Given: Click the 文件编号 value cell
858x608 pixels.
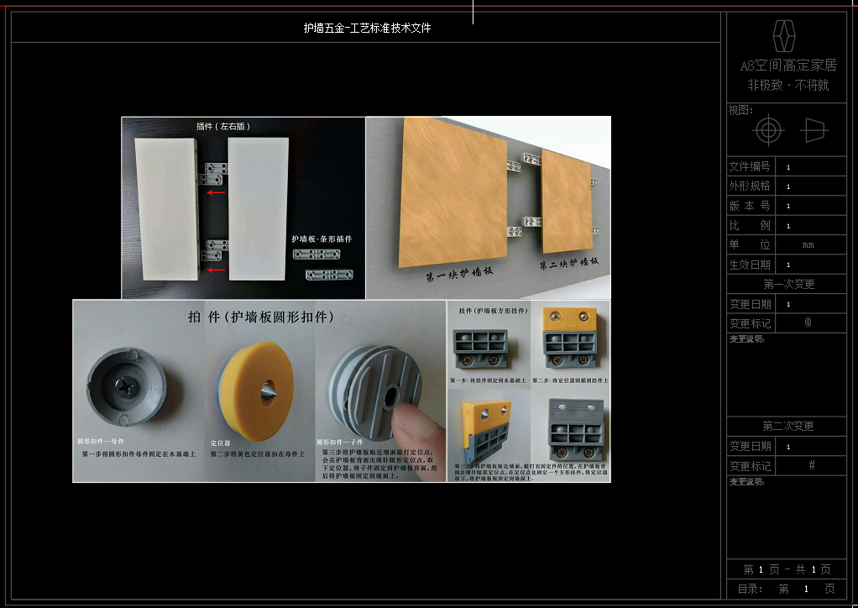Looking at the screenshot, I should [x=809, y=167].
